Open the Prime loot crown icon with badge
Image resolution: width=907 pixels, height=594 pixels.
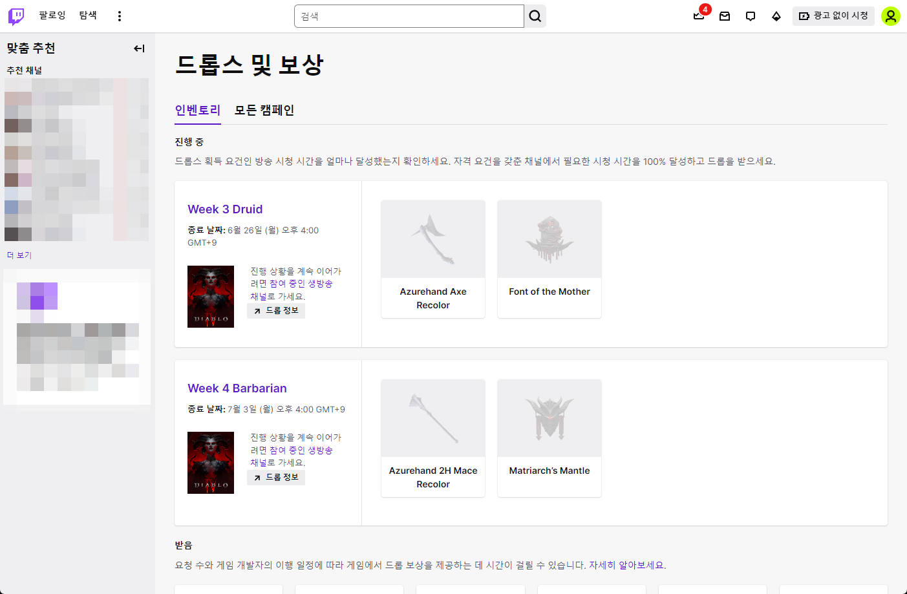pyautogui.click(x=699, y=16)
